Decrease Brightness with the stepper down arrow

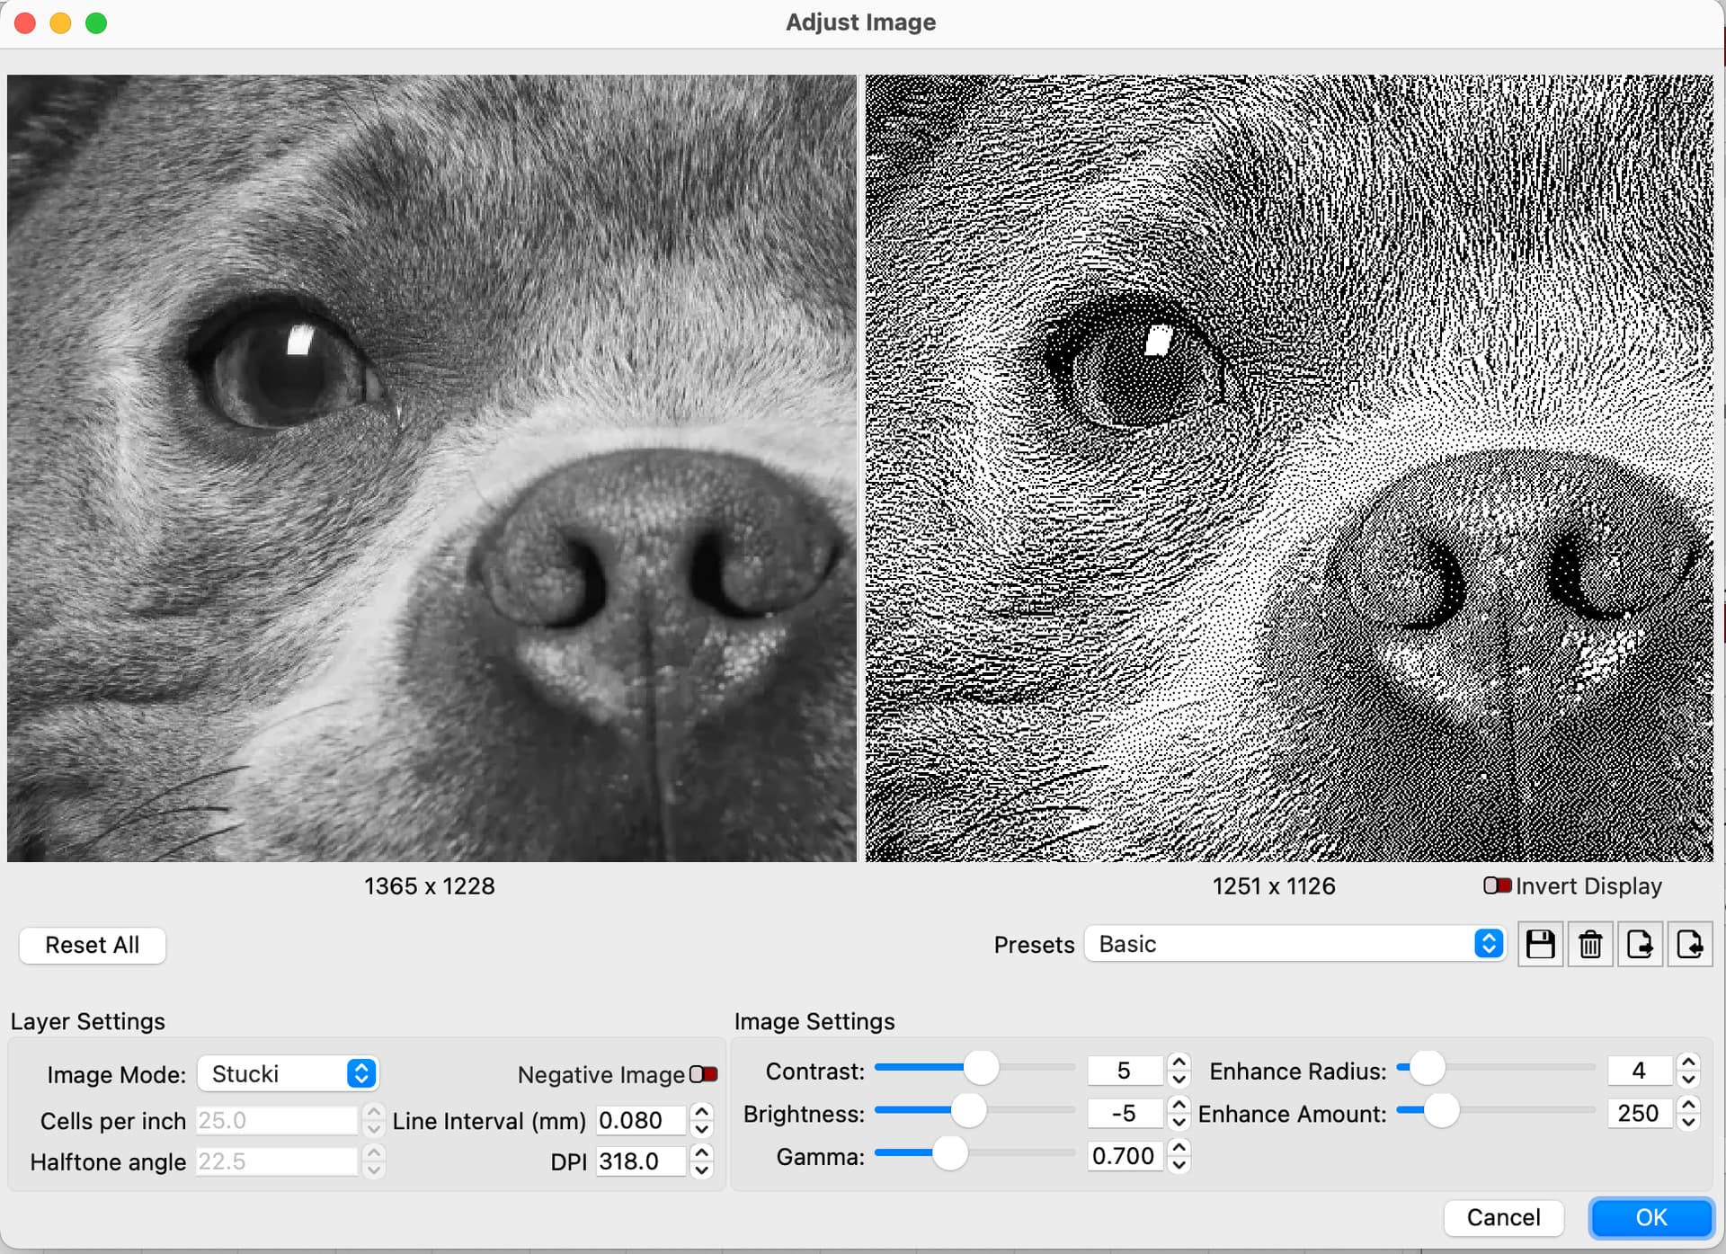click(x=1179, y=1122)
